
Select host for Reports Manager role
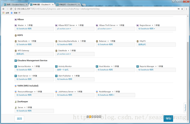[x=156, y=70]
